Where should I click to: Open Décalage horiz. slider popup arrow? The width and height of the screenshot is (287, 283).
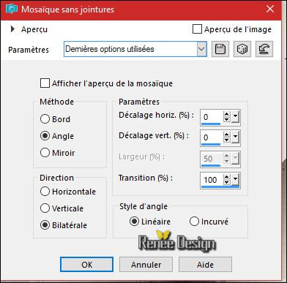235,117
